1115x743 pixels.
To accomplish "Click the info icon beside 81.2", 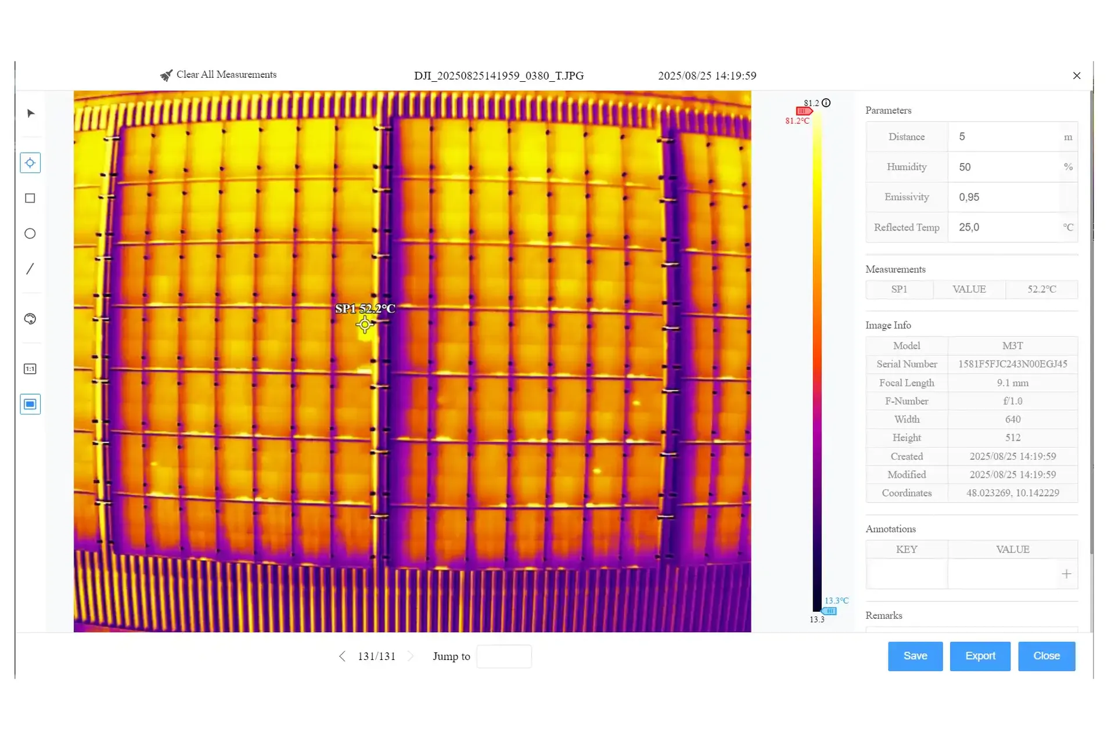I will point(826,103).
